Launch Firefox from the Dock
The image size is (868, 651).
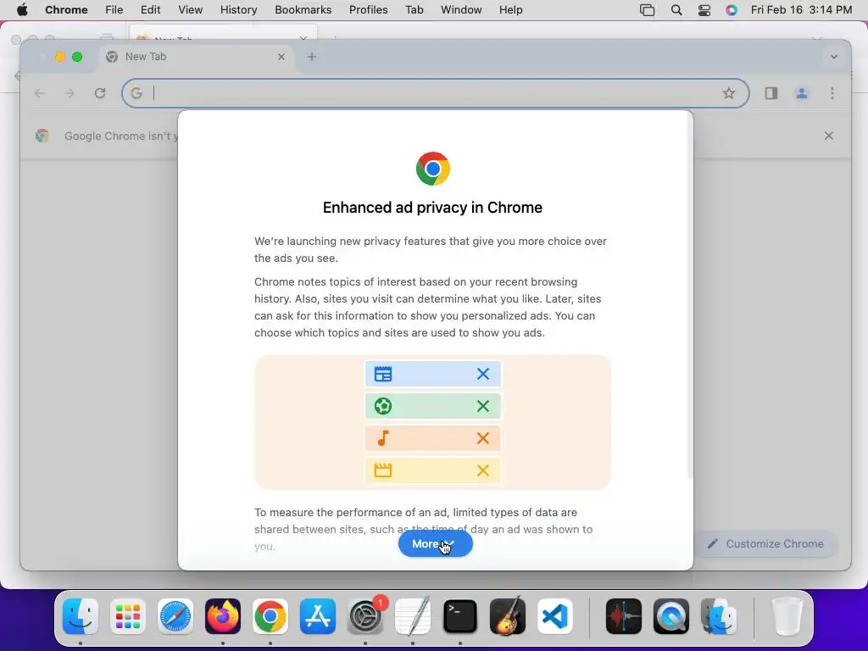(x=223, y=616)
